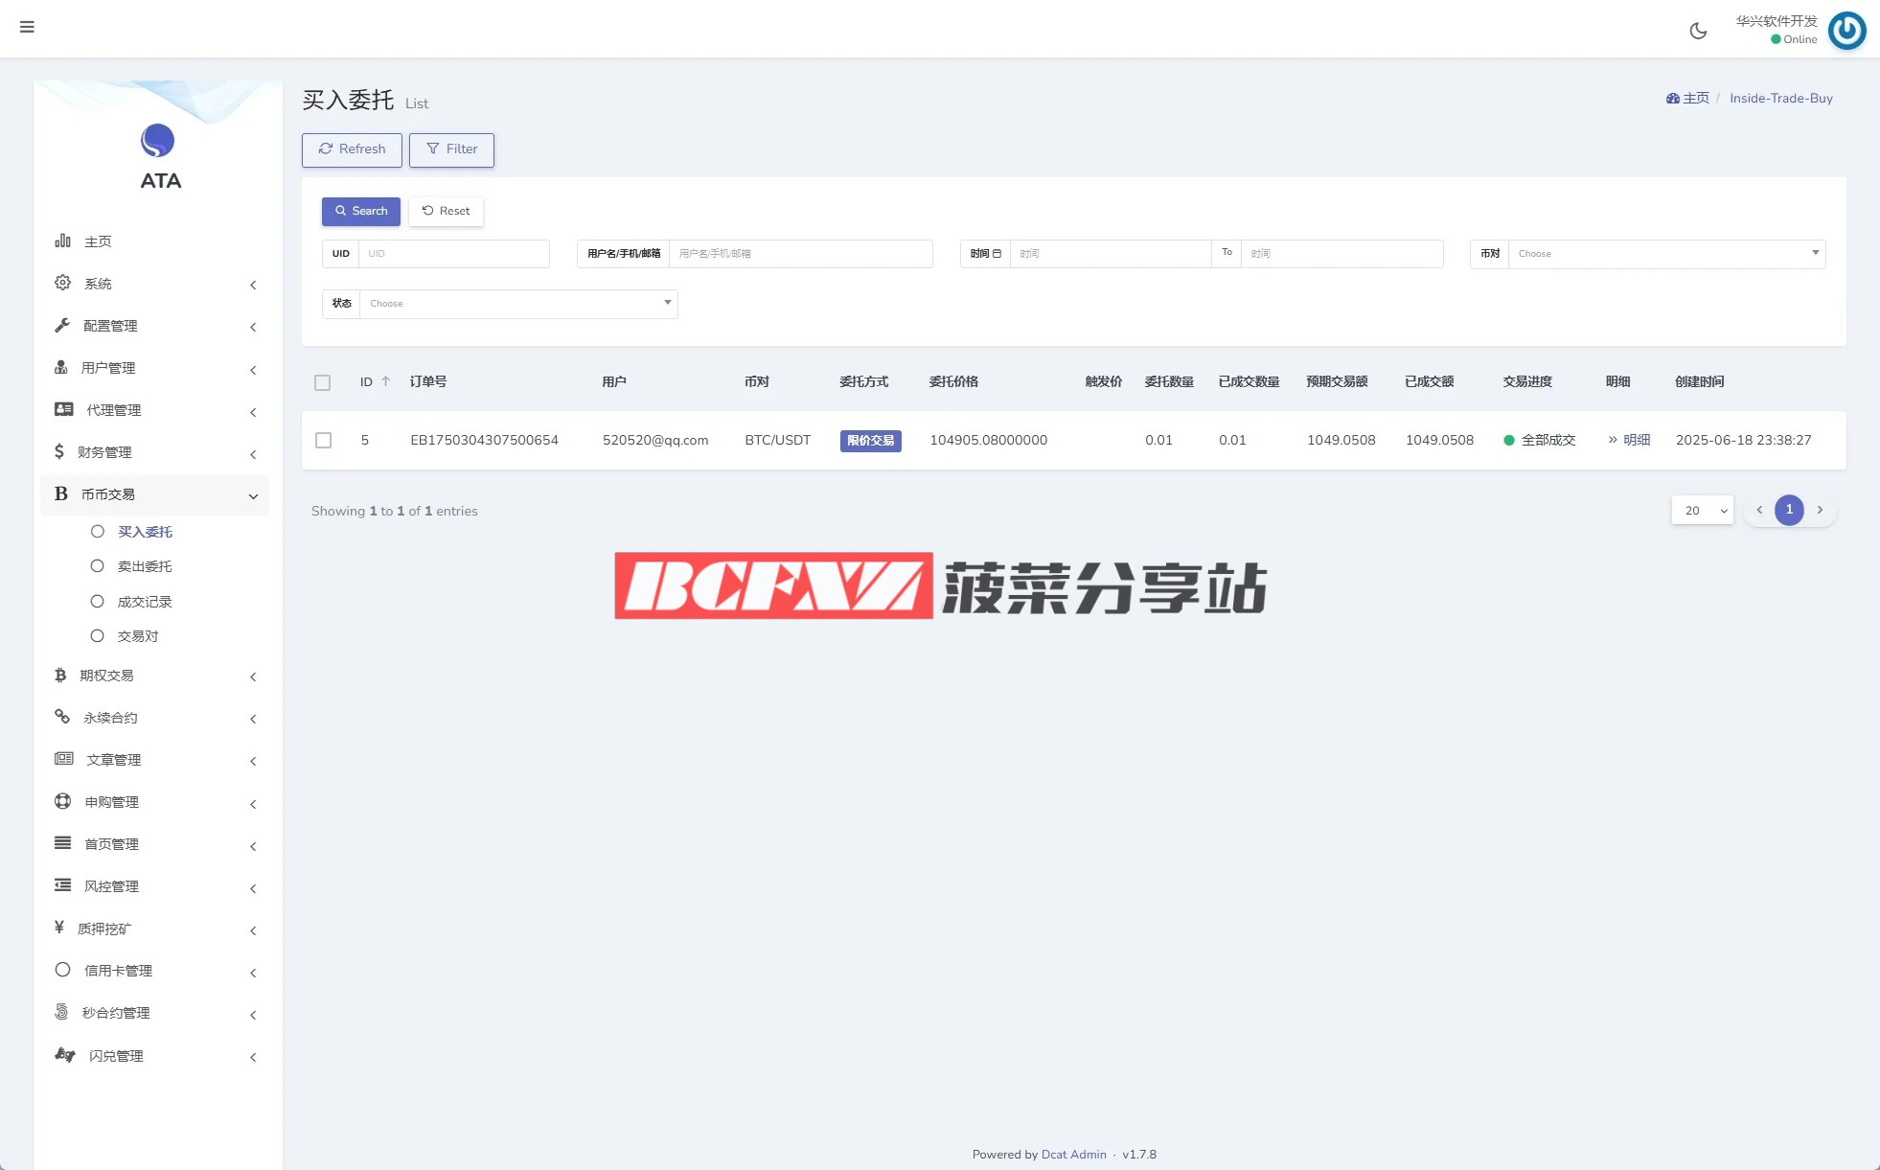
Task: Click the 期权交易 bitcoin icon
Action: [x=60, y=675]
